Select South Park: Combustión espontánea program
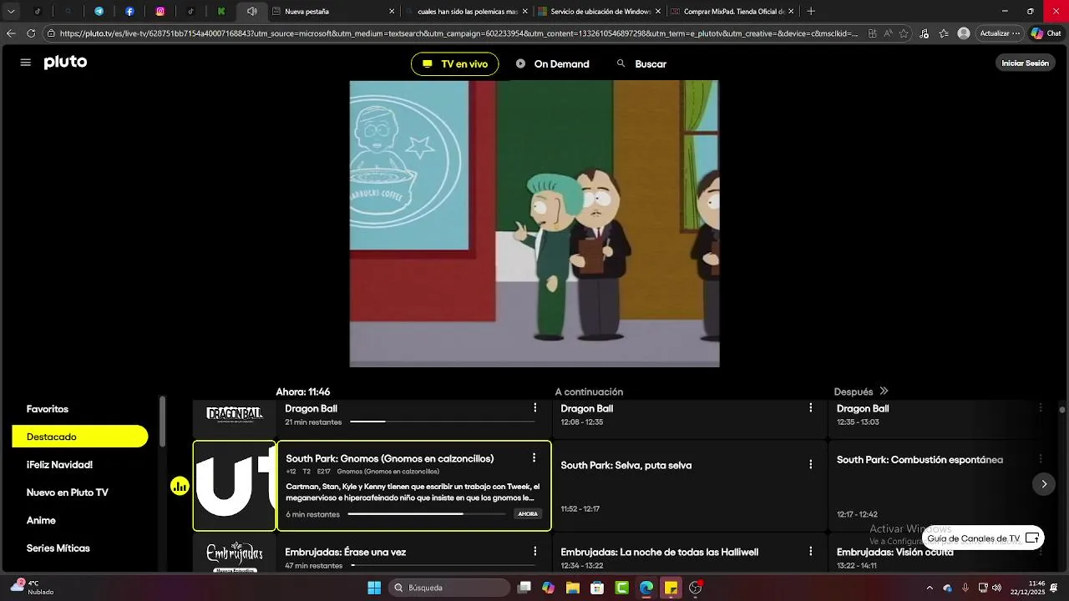 [x=943, y=486]
